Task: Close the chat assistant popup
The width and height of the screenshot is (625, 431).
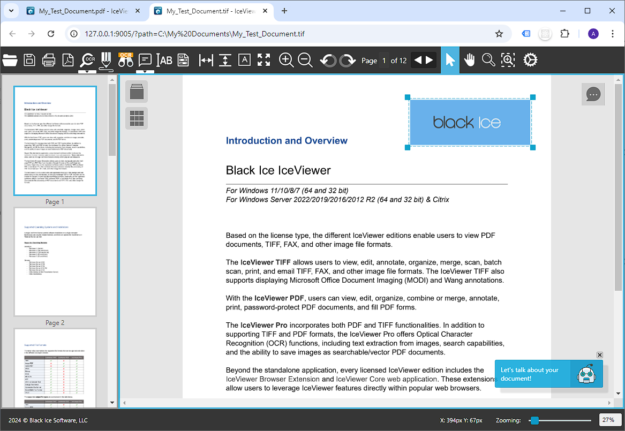Action: [599, 355]
